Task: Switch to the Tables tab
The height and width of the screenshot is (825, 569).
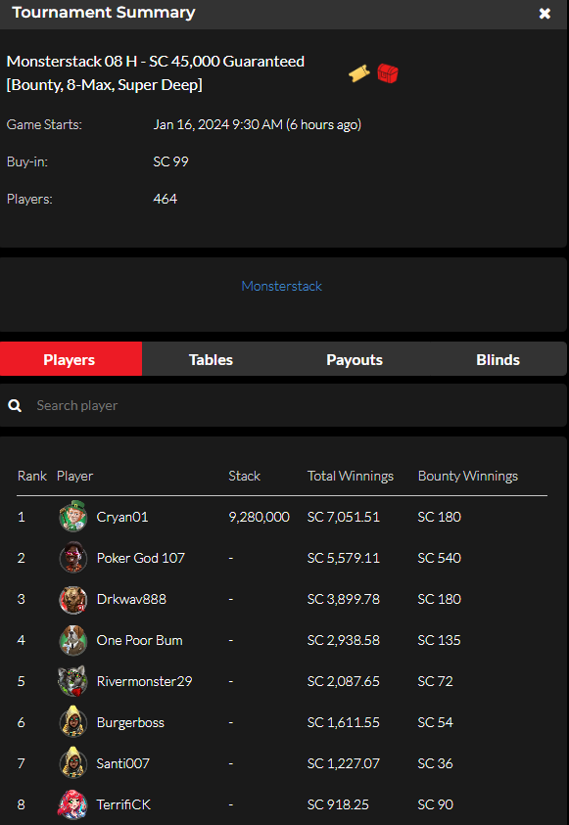Action: pyautogui.click(x=211, y=360)
